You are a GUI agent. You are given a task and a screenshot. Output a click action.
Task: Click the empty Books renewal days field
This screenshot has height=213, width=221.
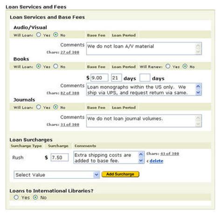145,78
